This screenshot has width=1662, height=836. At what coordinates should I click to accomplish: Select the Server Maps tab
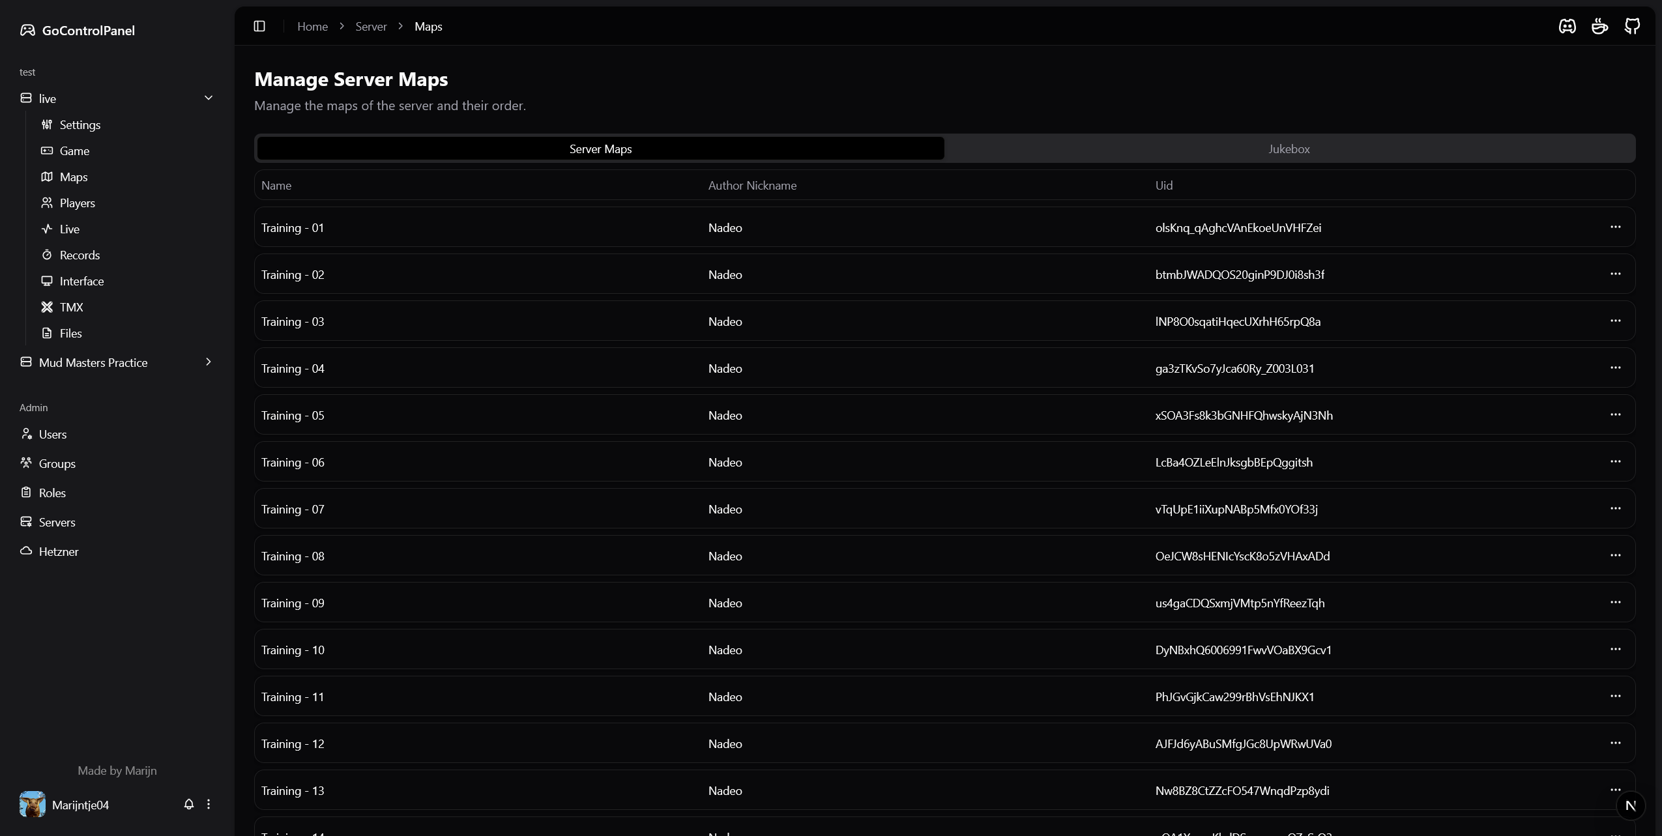pos(600,149)
